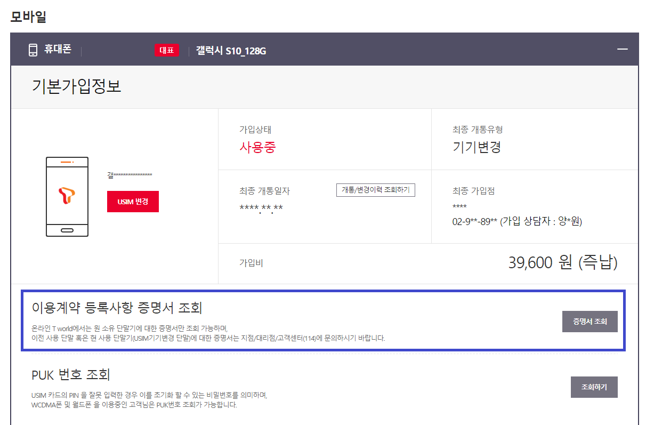Click the 가입상태 label
The image size is (646, 425).
255,130
